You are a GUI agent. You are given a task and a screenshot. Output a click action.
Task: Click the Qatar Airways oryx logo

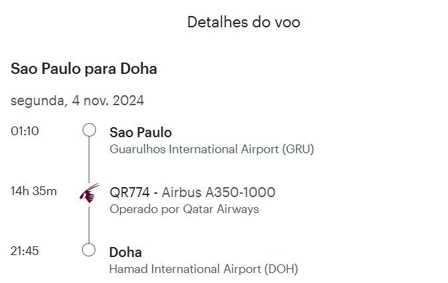[x=89, y=192]
